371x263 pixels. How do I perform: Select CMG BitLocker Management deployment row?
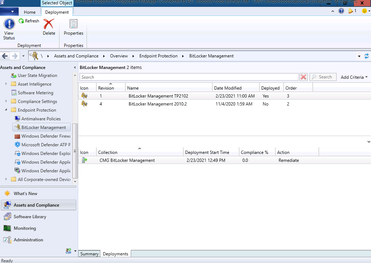pyautogui.click(x=225, y=160)
